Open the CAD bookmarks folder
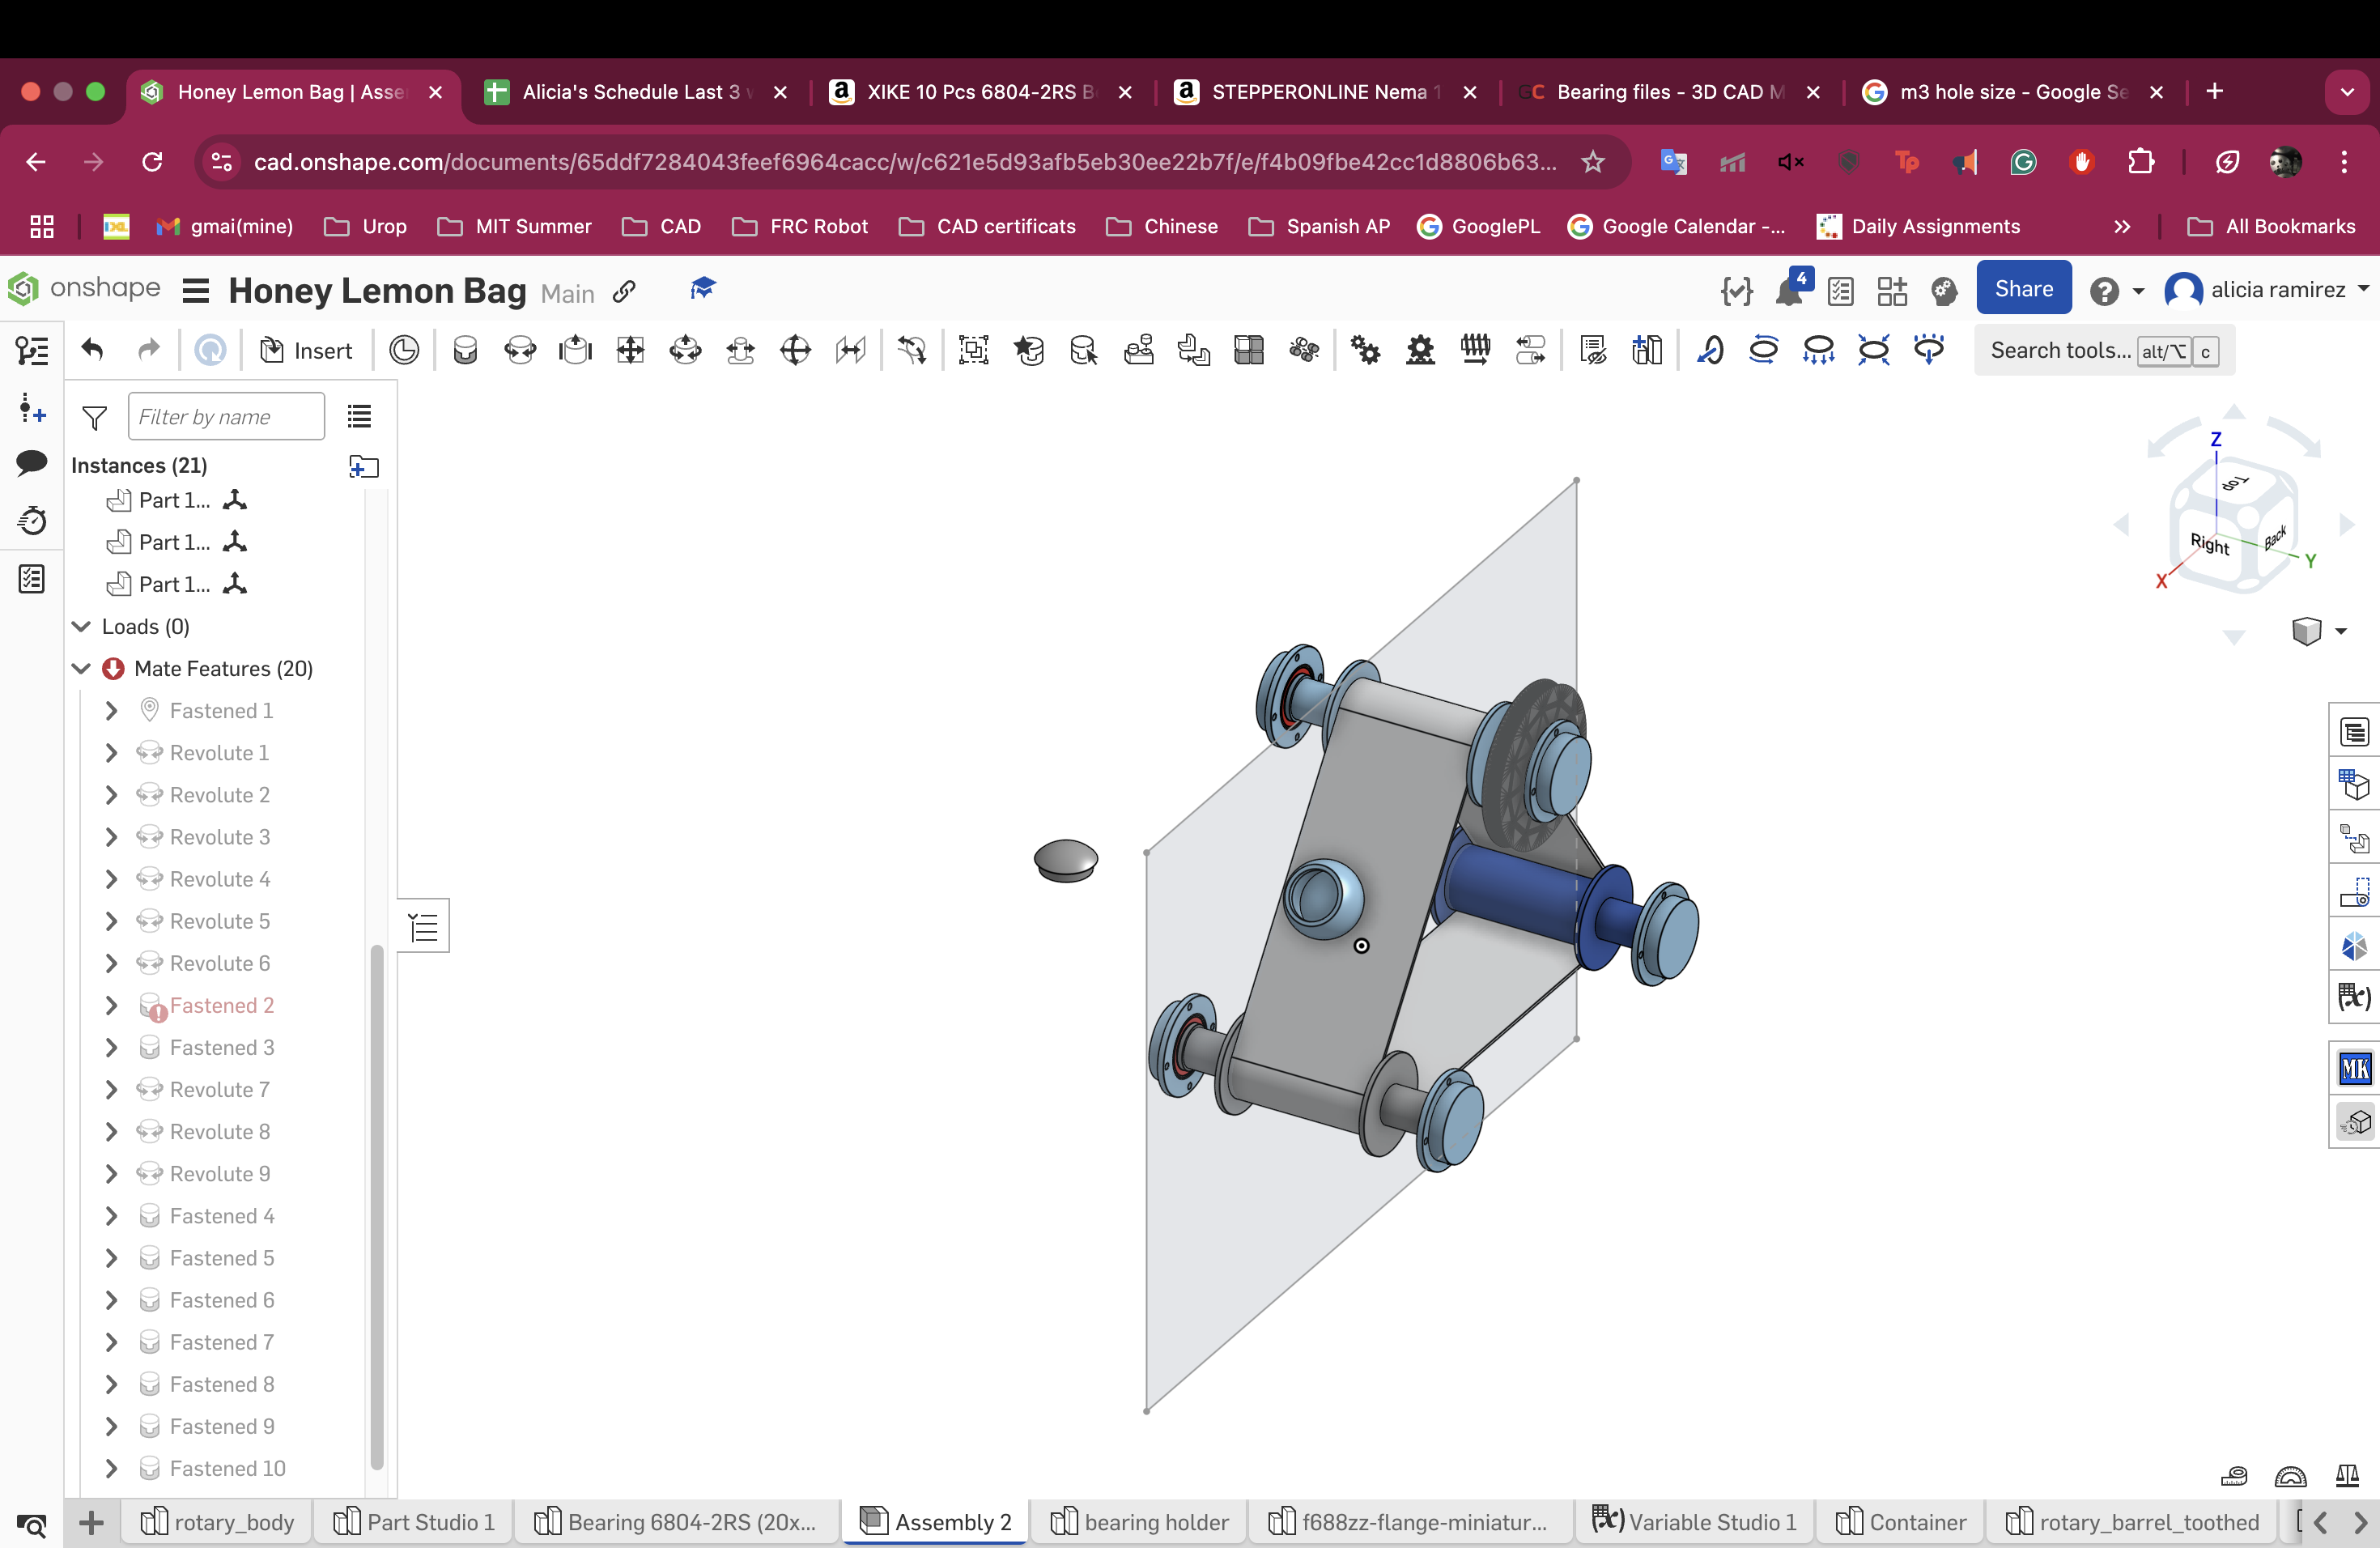 [x=661, y=226]
